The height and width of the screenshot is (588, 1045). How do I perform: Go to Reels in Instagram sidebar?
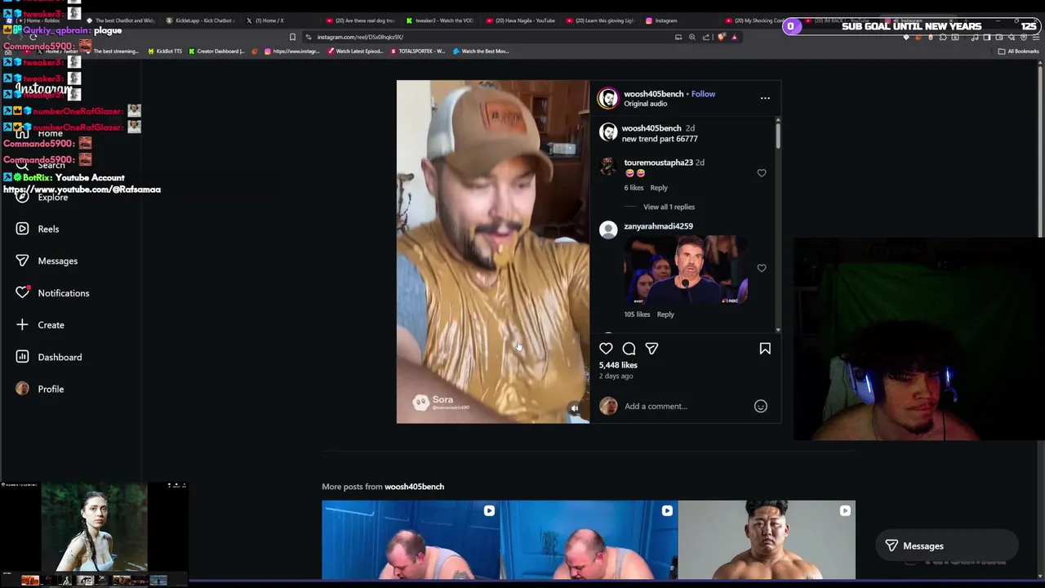tap(48, 229)
